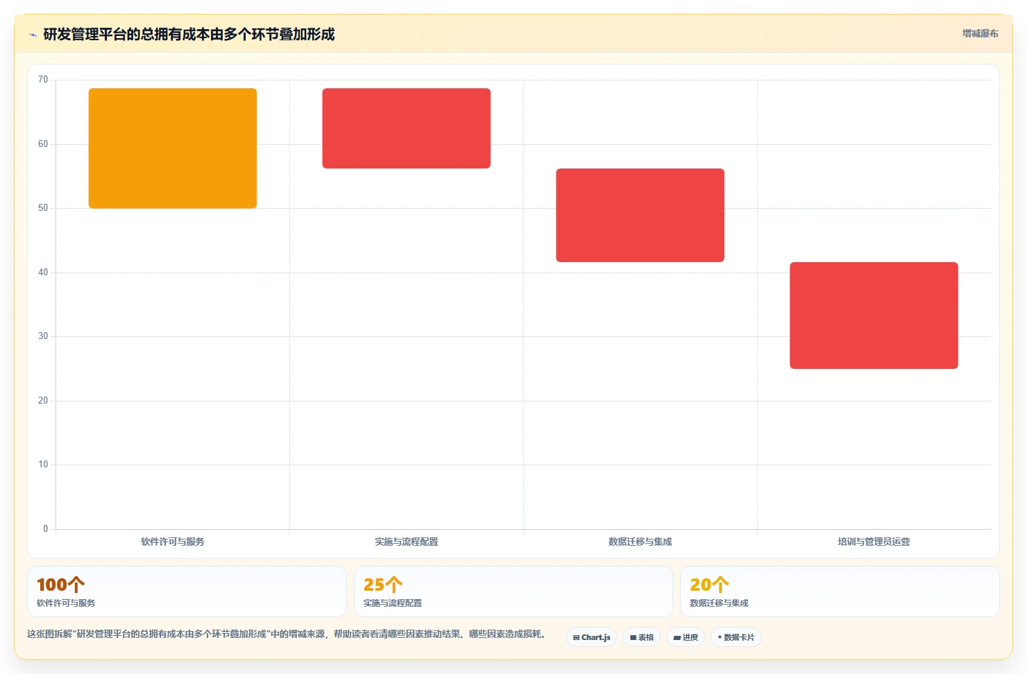The width and height of the screenshot is (1027, 674).
Task: Click the red 数据迁移与集成 bar
Action: click(x=640, y=215)
